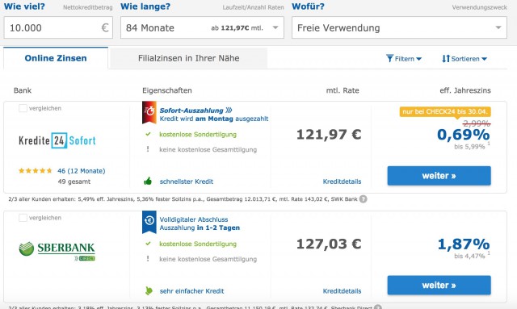Tick vergleichen checkbox for Sberbank

coord(23,218)
